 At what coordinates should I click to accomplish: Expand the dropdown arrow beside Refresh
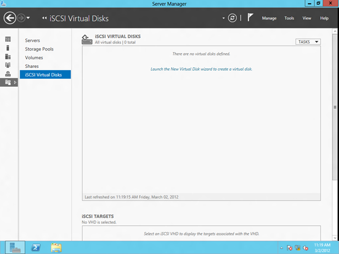(x=223, y=18)
